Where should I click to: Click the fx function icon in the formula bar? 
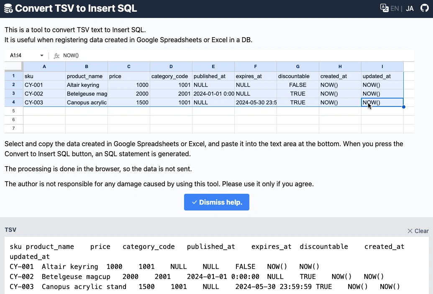pos(56,55)
